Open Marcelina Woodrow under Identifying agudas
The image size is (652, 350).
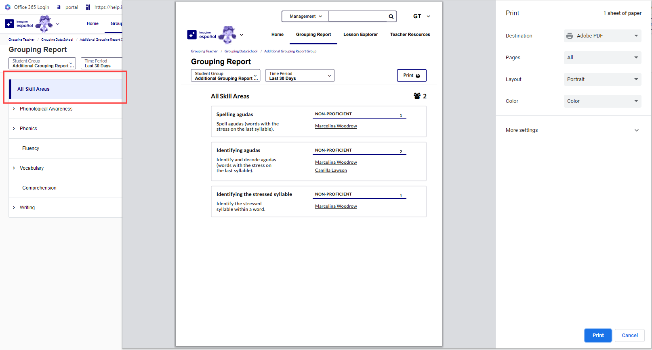click(x=336, y=162)
